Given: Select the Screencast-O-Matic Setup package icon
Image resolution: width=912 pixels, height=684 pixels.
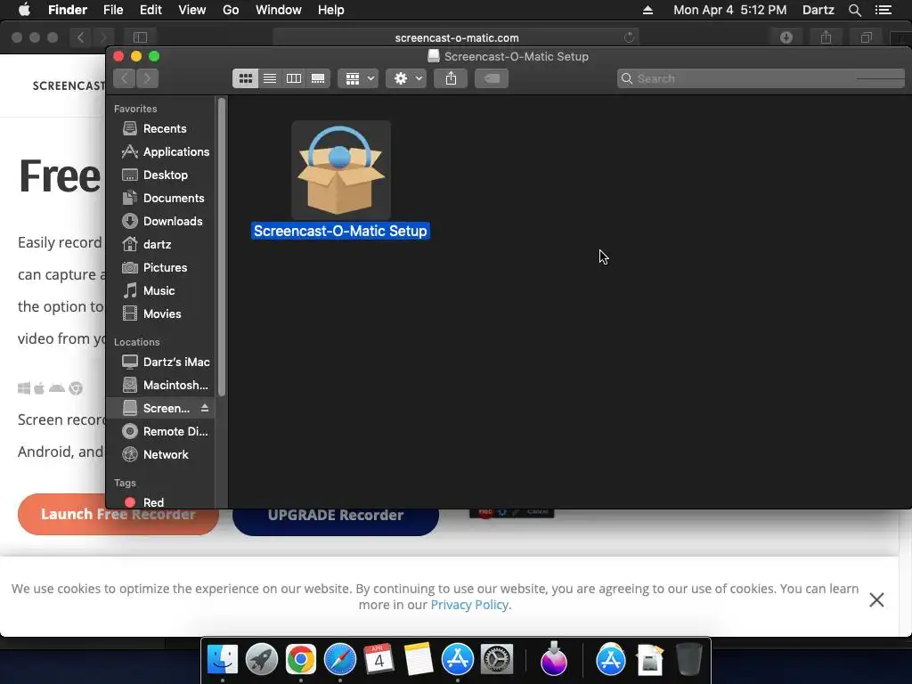Looking at the screenshot, I should [341, 170].
